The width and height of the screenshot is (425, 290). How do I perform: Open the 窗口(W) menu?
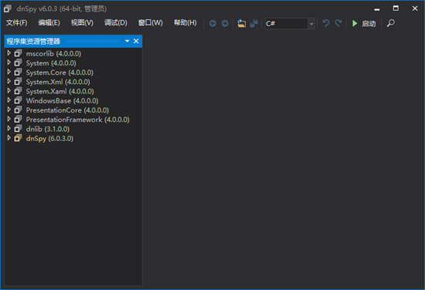click(151, 22)
